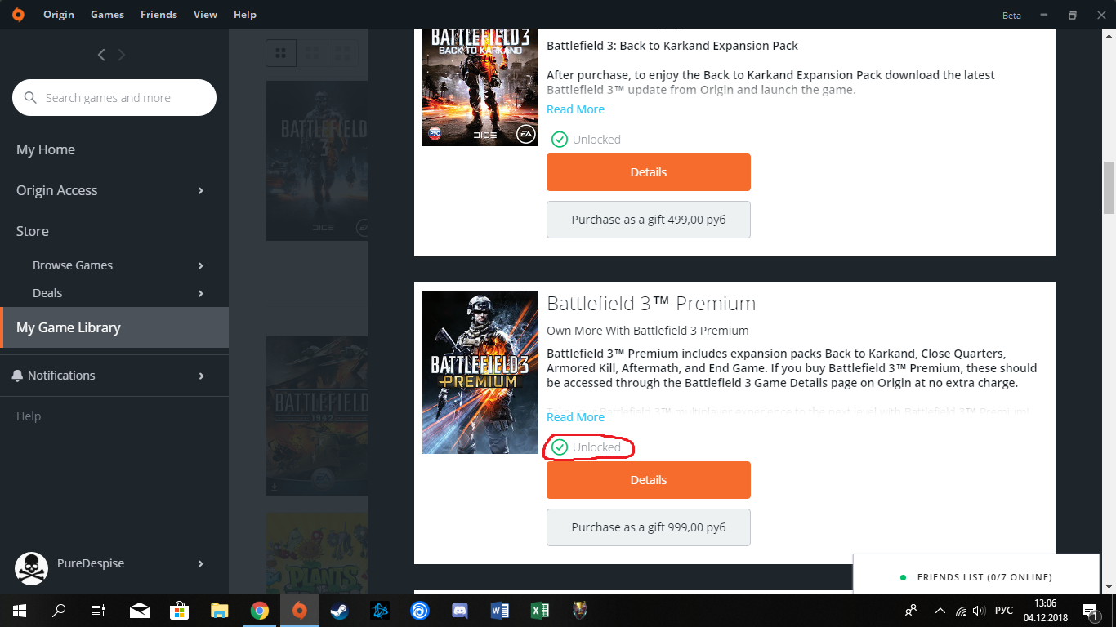The height and width of the screenshot is (627, 1116).
Task: Click the Origin taskbar icon
Action: (300, 611)
